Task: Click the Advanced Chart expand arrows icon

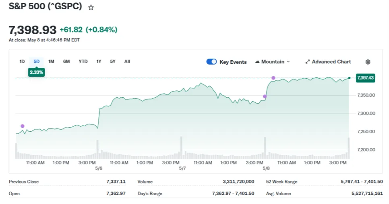Action: click(308, 62)
